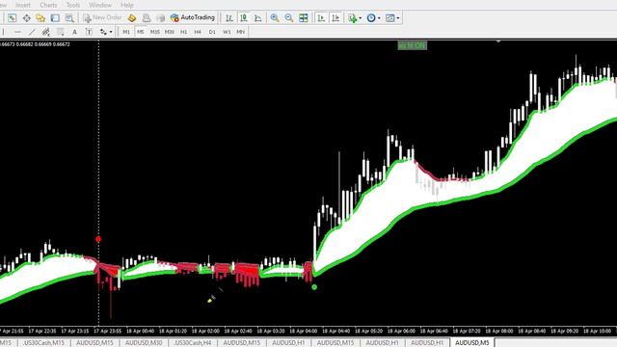Open the Window menu
Screen dimensions: 617x347
tap(100, 5)
